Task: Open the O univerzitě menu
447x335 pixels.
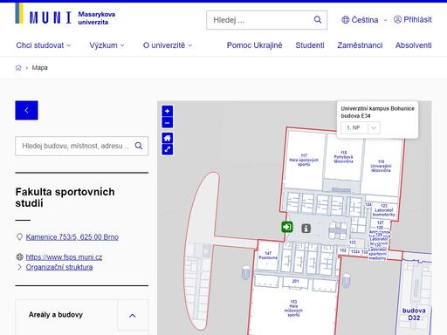Action: tap(168, 45)
